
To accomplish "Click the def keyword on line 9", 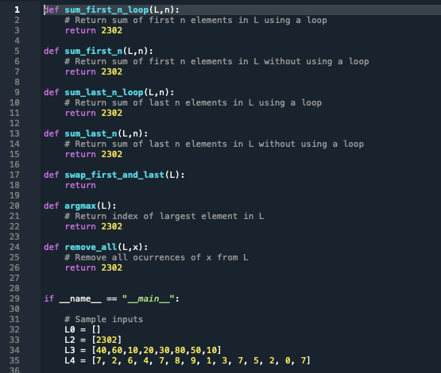I will 52,92.
